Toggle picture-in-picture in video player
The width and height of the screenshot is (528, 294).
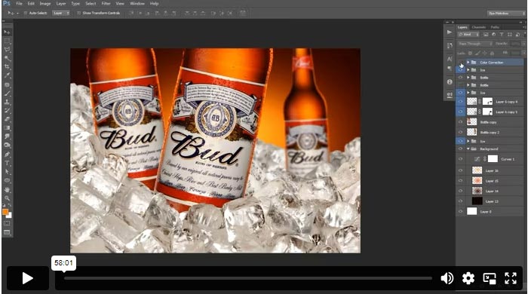coord(490,278)
